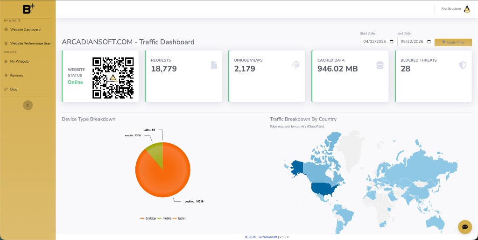Click the End Date field 05/22/2026
This screenshot has height=240, width=478.
pos(416,42)
